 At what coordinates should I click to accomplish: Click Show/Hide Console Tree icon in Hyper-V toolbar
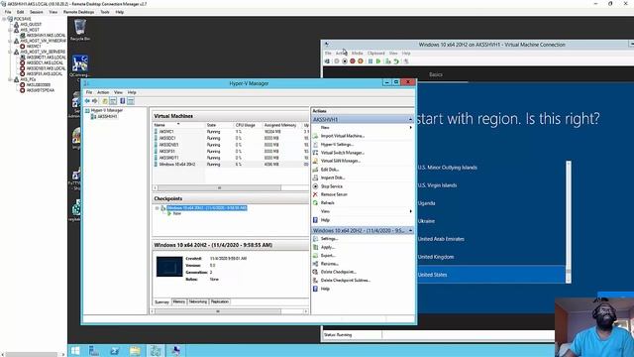point(113,101)
